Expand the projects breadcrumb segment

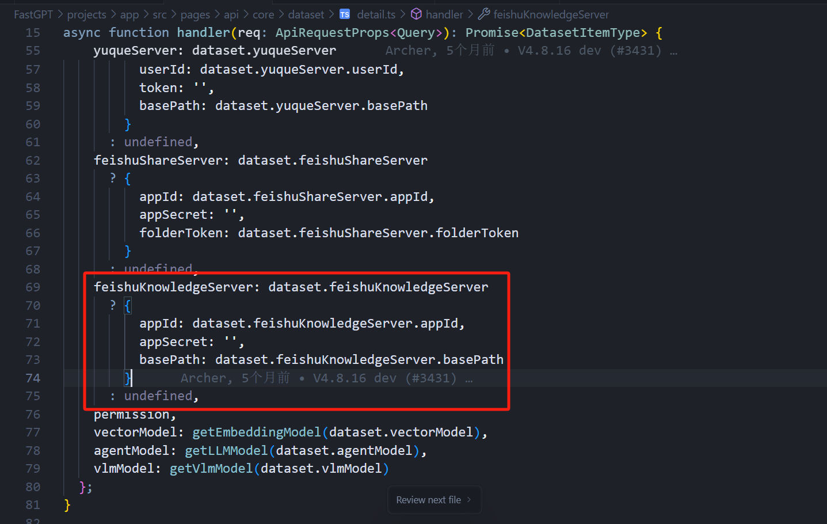click(x=86, y=14)
